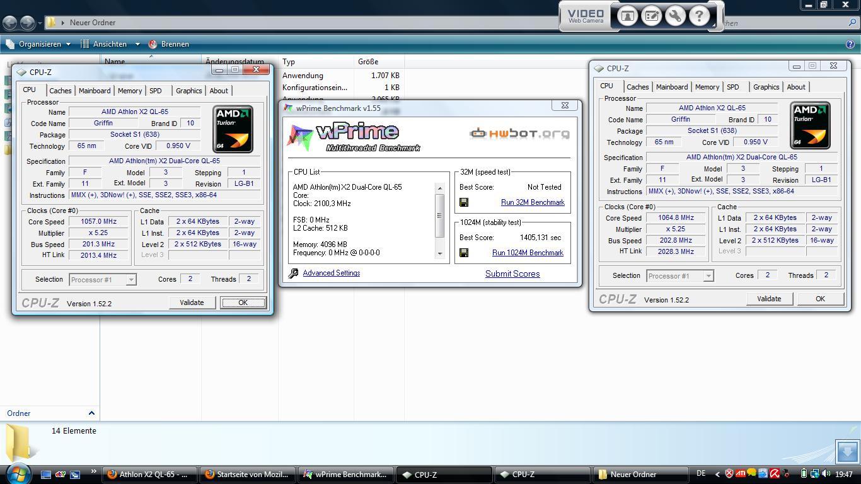Run 32M Benchmark in wPrime
This screenshot has height=484, width=861.
coord(533,202)
